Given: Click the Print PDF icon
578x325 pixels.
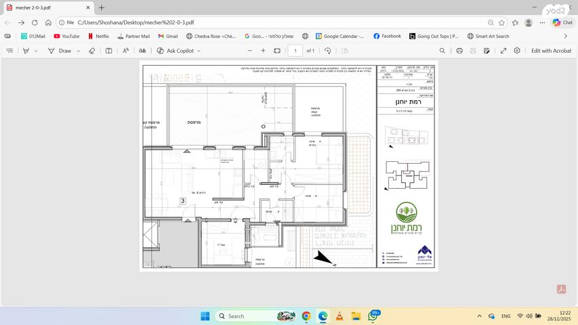Looking at the screenshot, I should [x=459, y=51].
